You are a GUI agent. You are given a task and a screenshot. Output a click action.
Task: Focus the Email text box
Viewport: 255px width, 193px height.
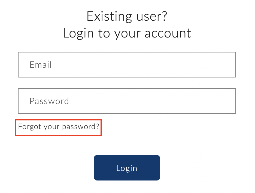tap(127, 65)
